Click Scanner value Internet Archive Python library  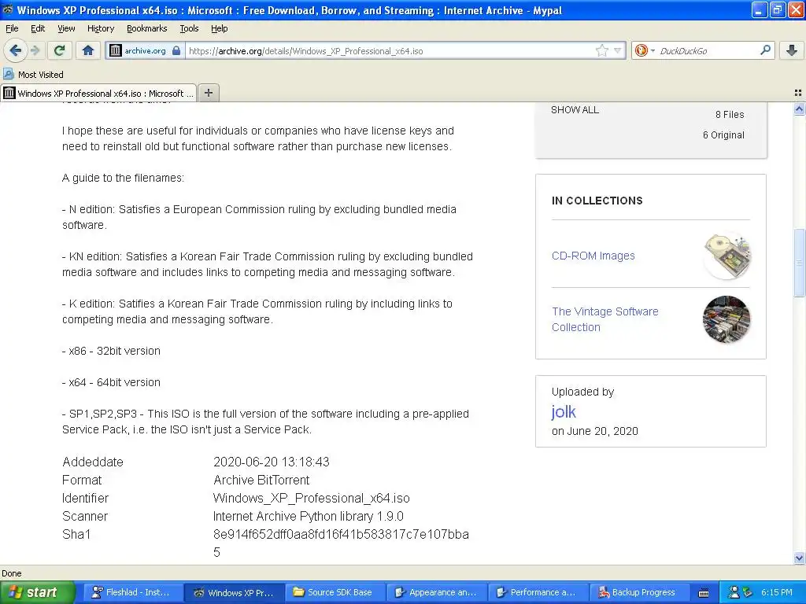[x=309, y=516]
